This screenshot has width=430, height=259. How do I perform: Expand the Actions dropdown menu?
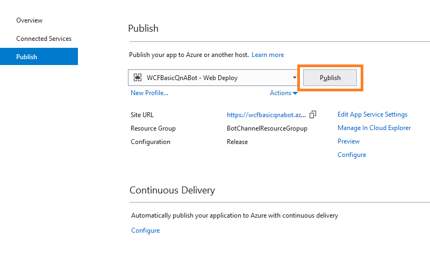(x=284, y=93)
